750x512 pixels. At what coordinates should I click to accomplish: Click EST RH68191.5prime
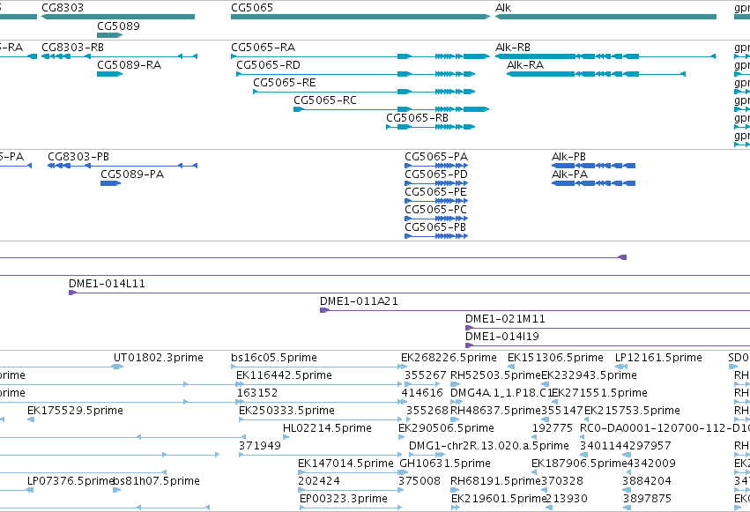coord(495,481)
